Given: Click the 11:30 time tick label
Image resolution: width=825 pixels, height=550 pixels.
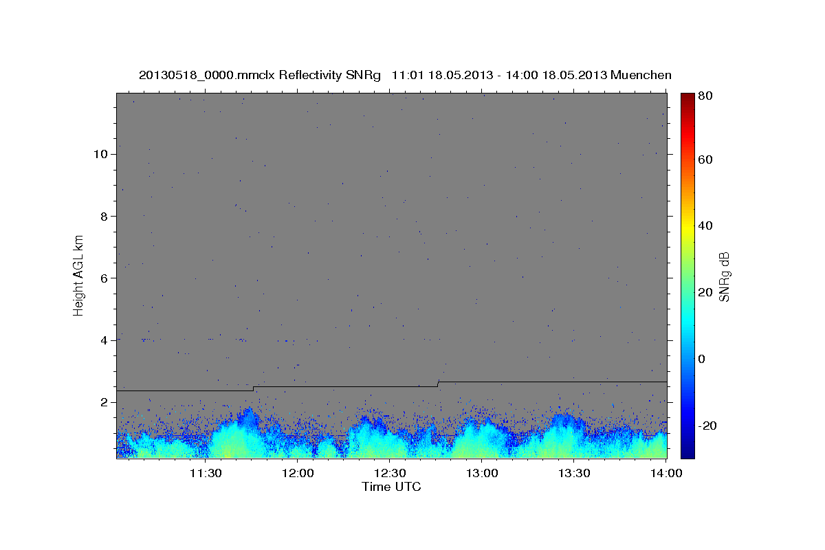Looking at the screenshot, I should [x=206, y=473].
